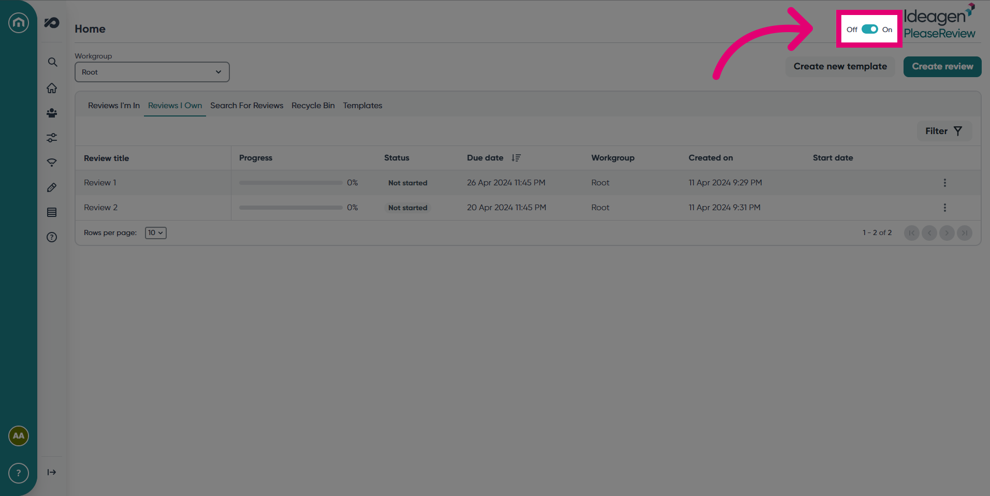This screenshot has width=990, height=496.
Task: Go to previous page of results
Action: point(929,233)
